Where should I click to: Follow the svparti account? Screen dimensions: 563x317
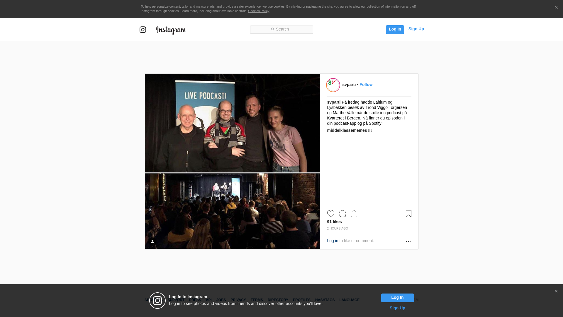(x=366, y=85)
